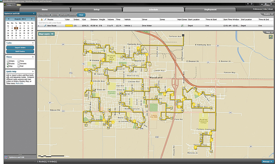Click stop marker 27 on map
The width and height of the screenshot is (275, 164).
pyautogui.click(x=183, y=88)
